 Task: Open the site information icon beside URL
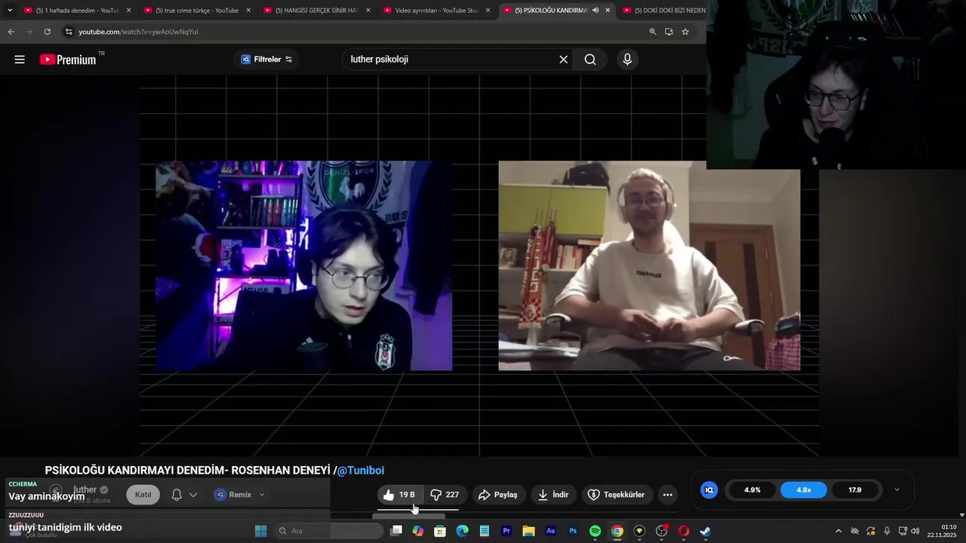[x=69, y=32]
